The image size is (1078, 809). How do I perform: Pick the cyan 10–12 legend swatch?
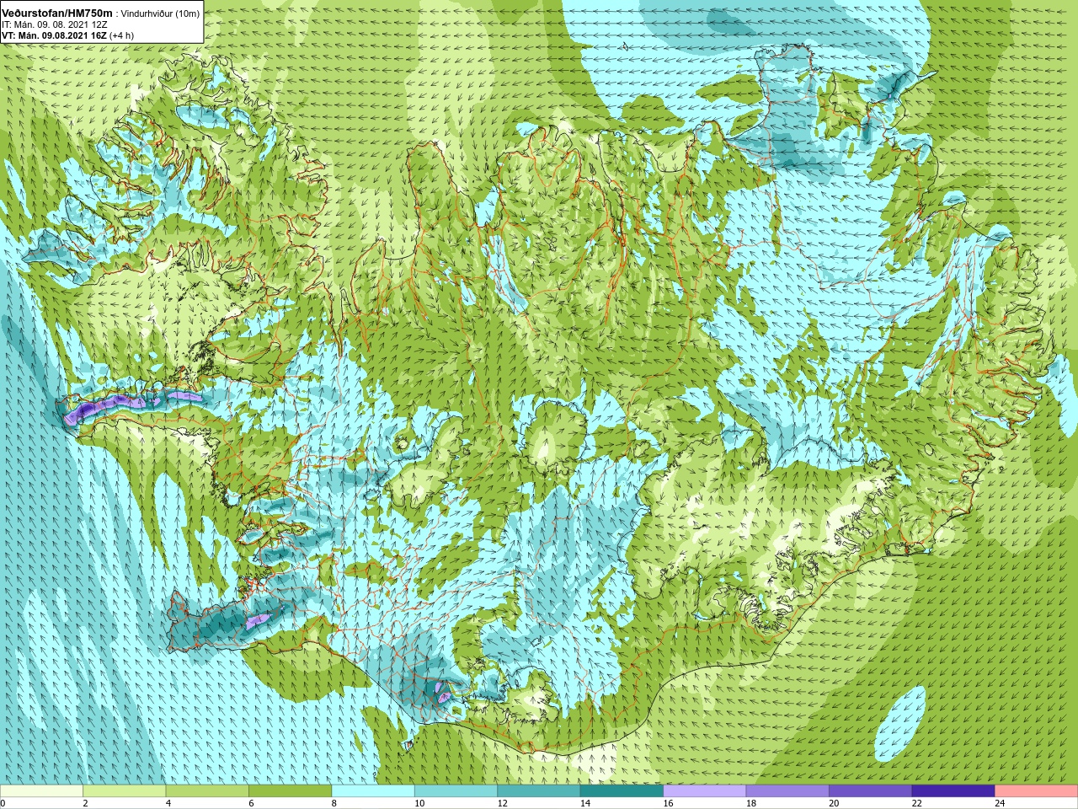[456, 791]
